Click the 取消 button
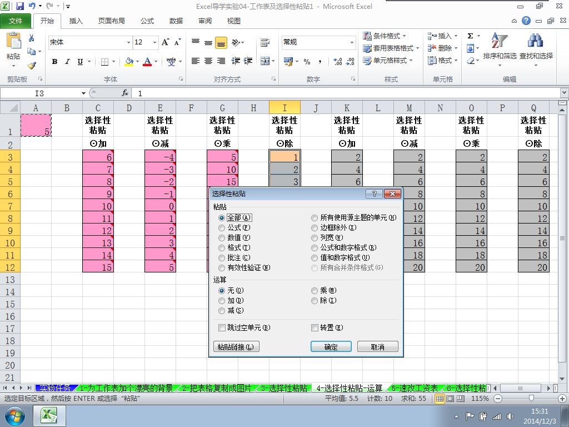This screenshot has width=569, height=427. click(377, 347)
